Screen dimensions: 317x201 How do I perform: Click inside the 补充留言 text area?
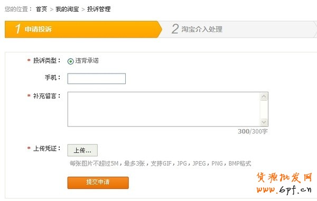tap(164, 109)
